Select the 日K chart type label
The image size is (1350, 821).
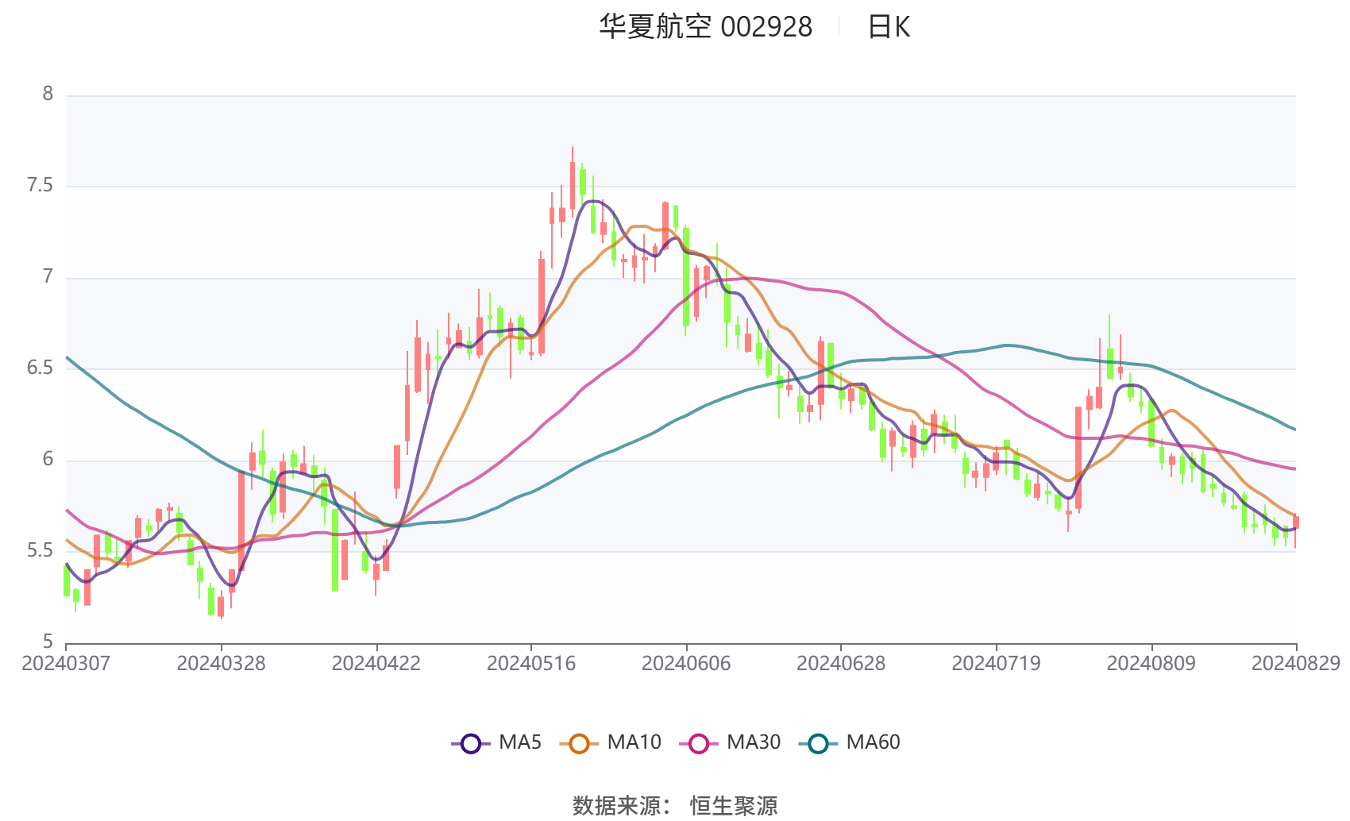point(889,27)
